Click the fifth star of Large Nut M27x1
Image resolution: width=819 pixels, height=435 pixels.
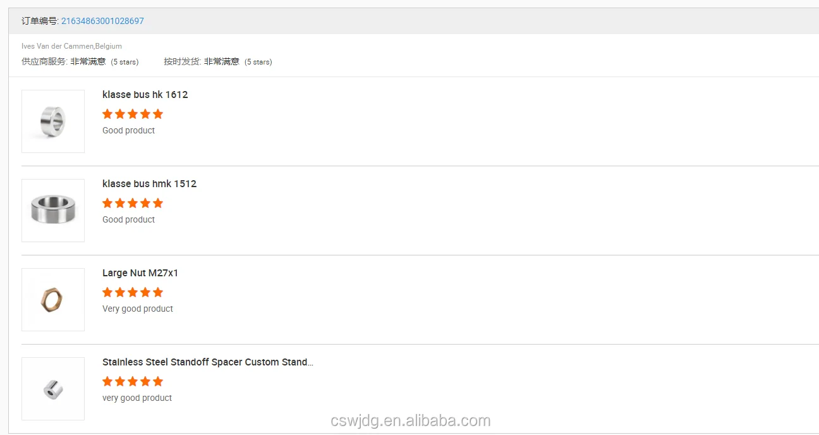pyautogui.click(x=158, y=292)
